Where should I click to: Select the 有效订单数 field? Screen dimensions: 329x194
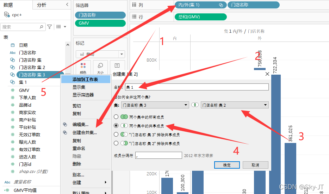click(x=30, y=149)
